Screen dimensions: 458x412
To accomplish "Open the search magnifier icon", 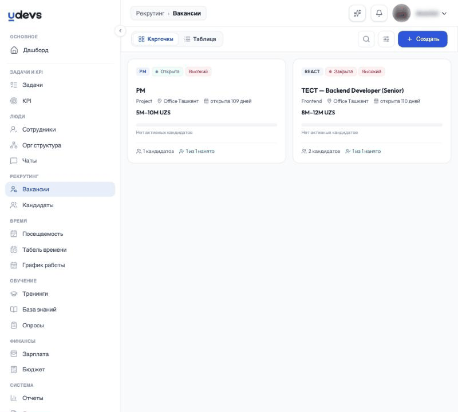I will coord(366,39).
